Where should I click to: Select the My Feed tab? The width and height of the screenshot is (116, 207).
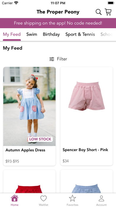[12, 34]
